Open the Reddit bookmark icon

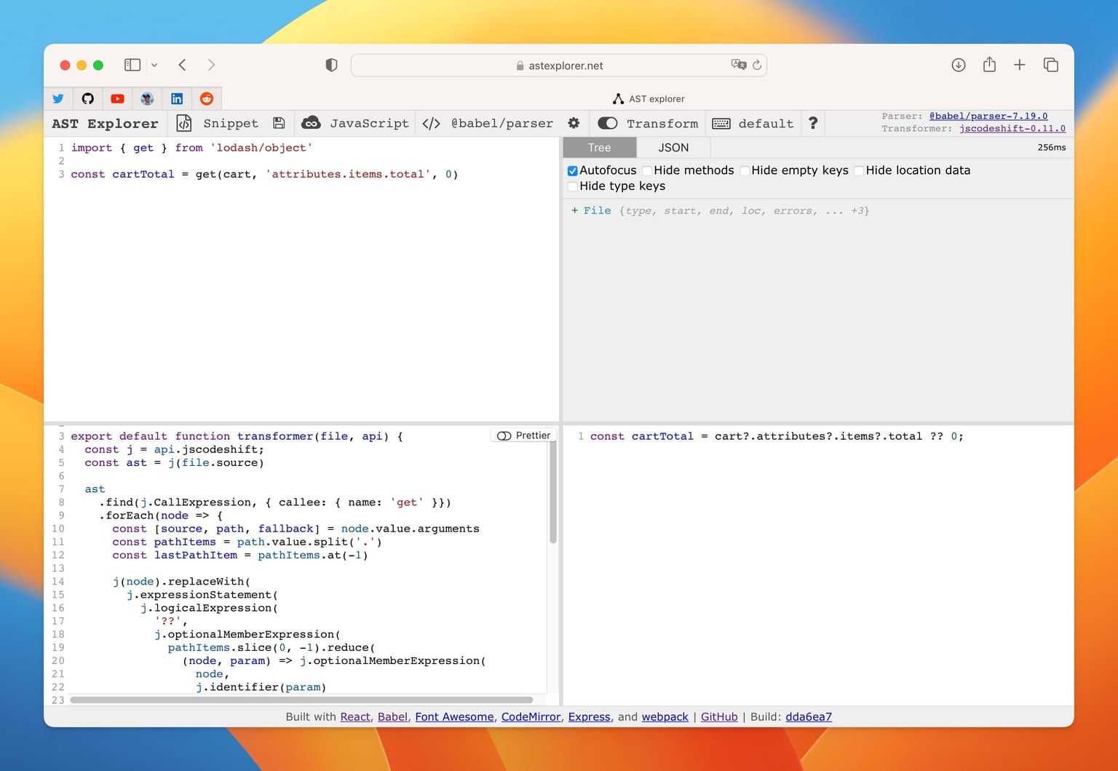(207, 99)
